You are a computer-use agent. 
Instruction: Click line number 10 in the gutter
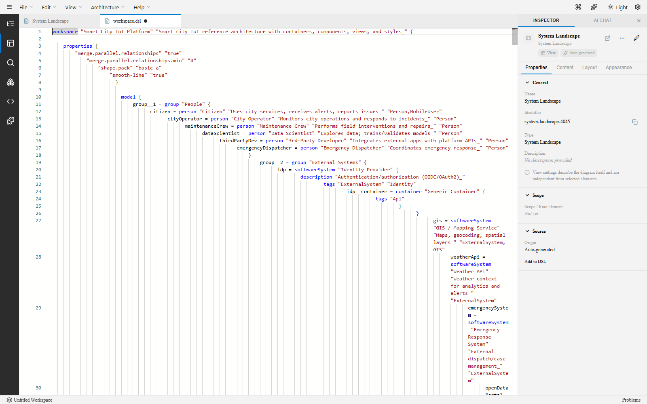[x=38, y=97]
